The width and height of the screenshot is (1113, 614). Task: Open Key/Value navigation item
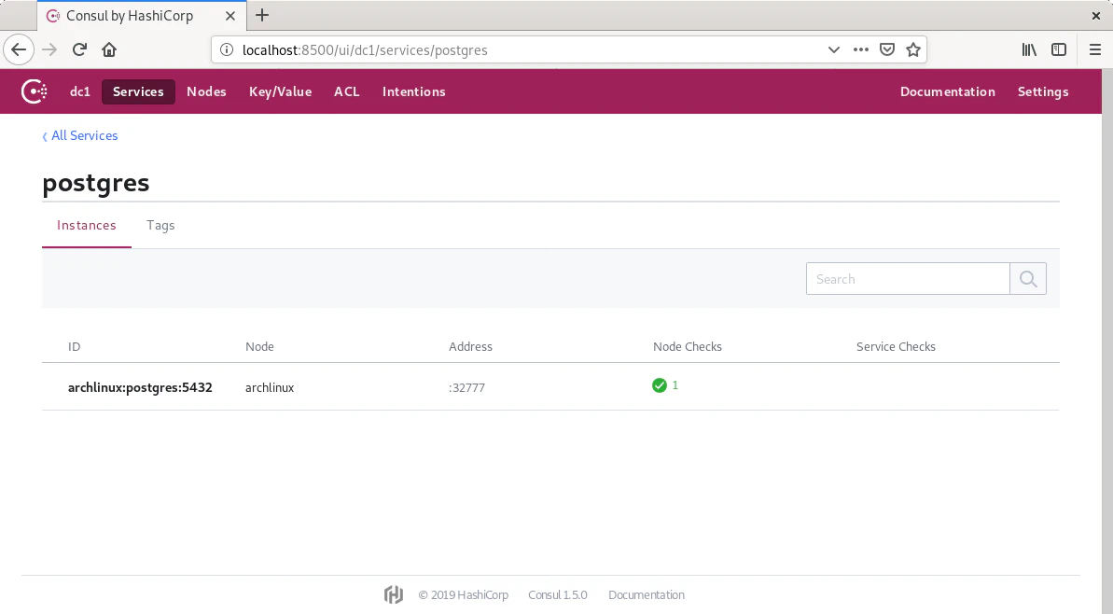tap(280, 91)
